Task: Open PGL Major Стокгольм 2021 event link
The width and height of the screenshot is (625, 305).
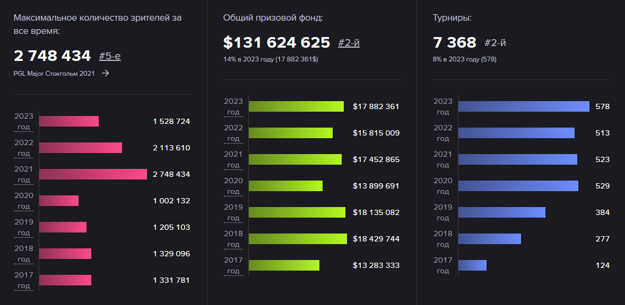Action: point(54,74)
